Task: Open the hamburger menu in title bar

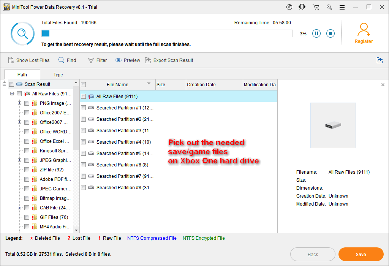Action: click(342, 7)
